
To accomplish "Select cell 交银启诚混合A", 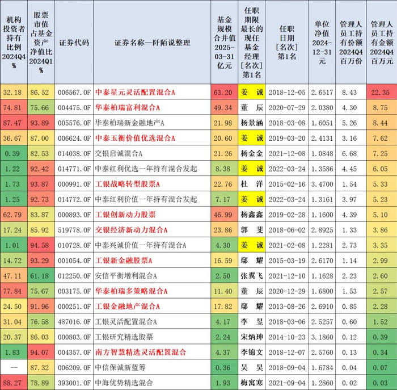I will click(x=119, y=154).
